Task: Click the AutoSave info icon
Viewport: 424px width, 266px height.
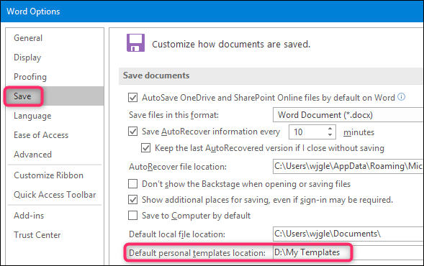Action: click(402, 96)
